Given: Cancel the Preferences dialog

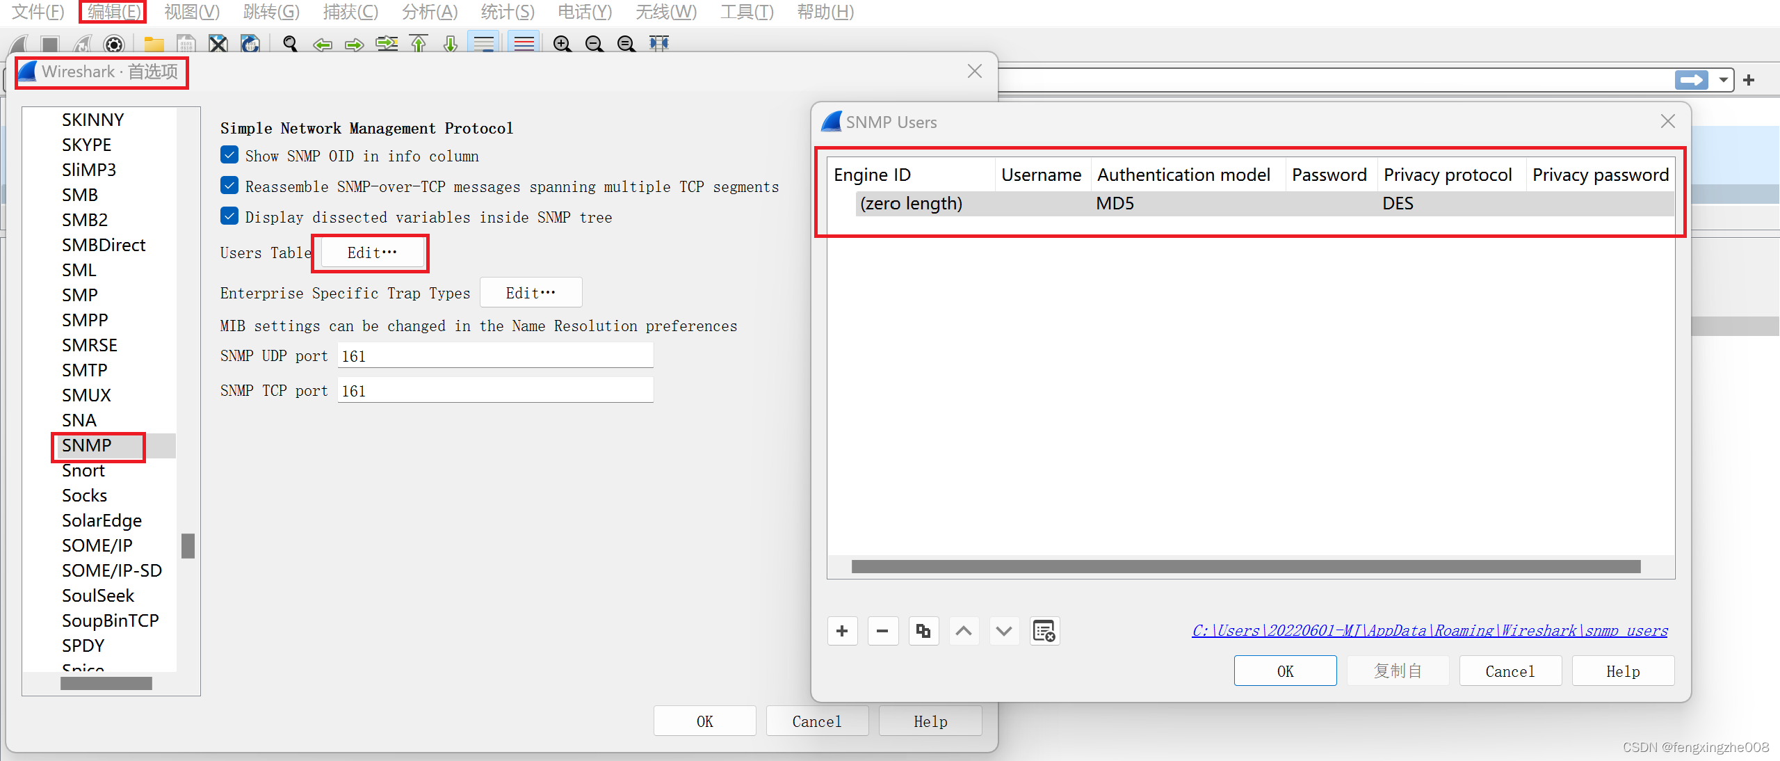Looking at the screenshot, I should (817, 721).
